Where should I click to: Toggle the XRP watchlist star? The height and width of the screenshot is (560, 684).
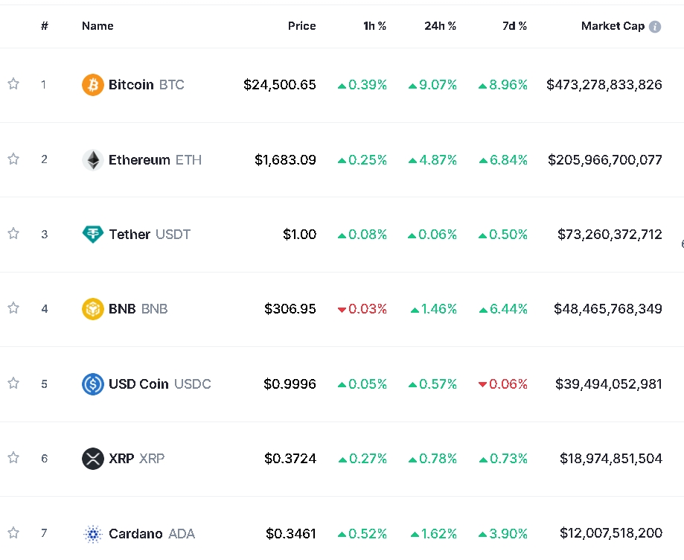point(13,457)
